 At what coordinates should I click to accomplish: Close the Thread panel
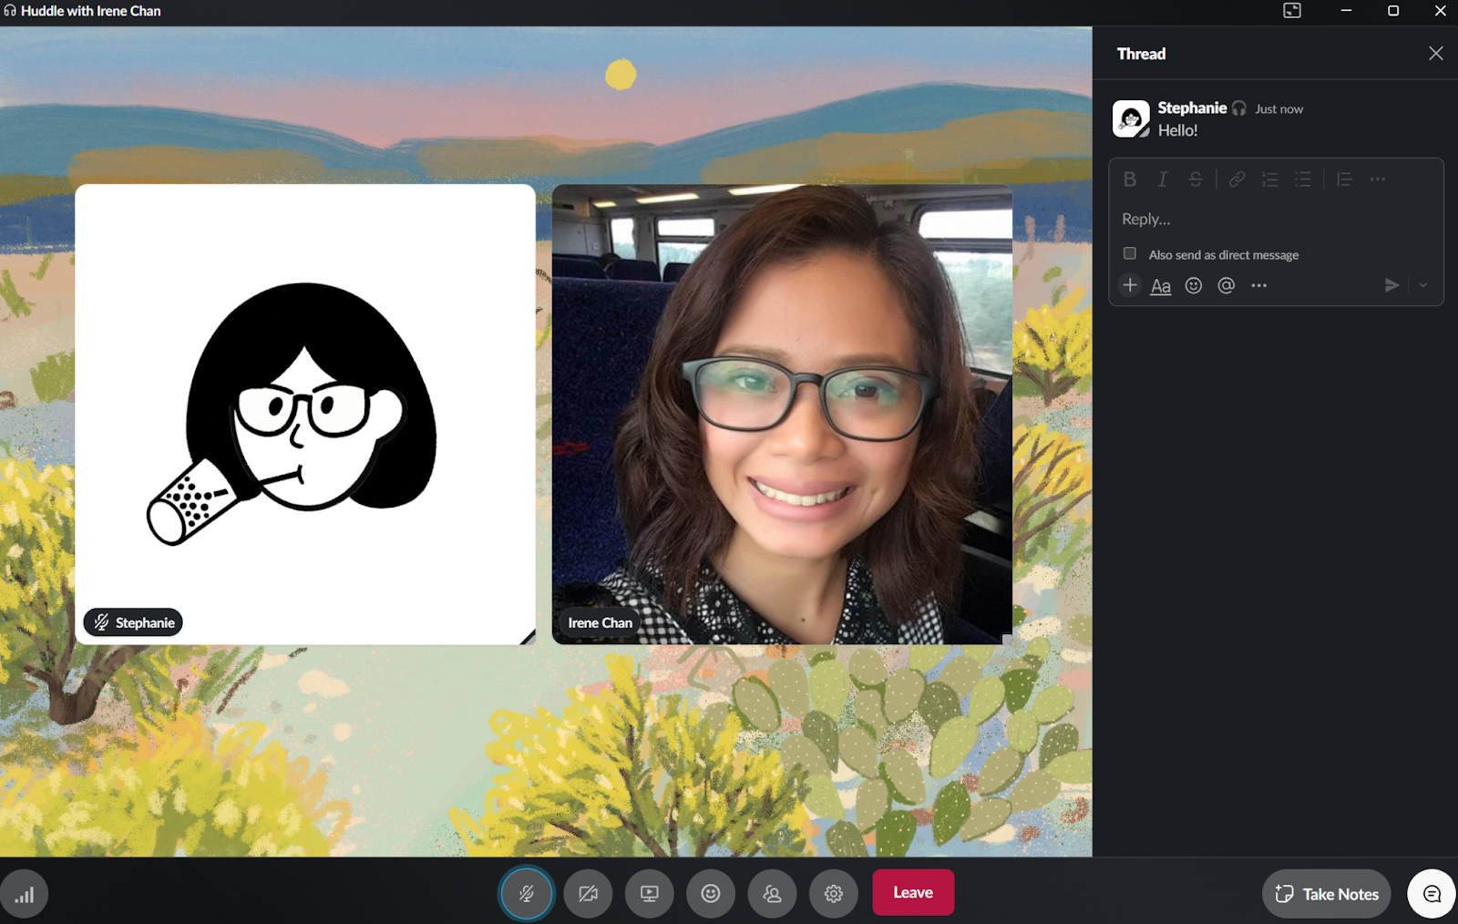(x=1436, y=54)
